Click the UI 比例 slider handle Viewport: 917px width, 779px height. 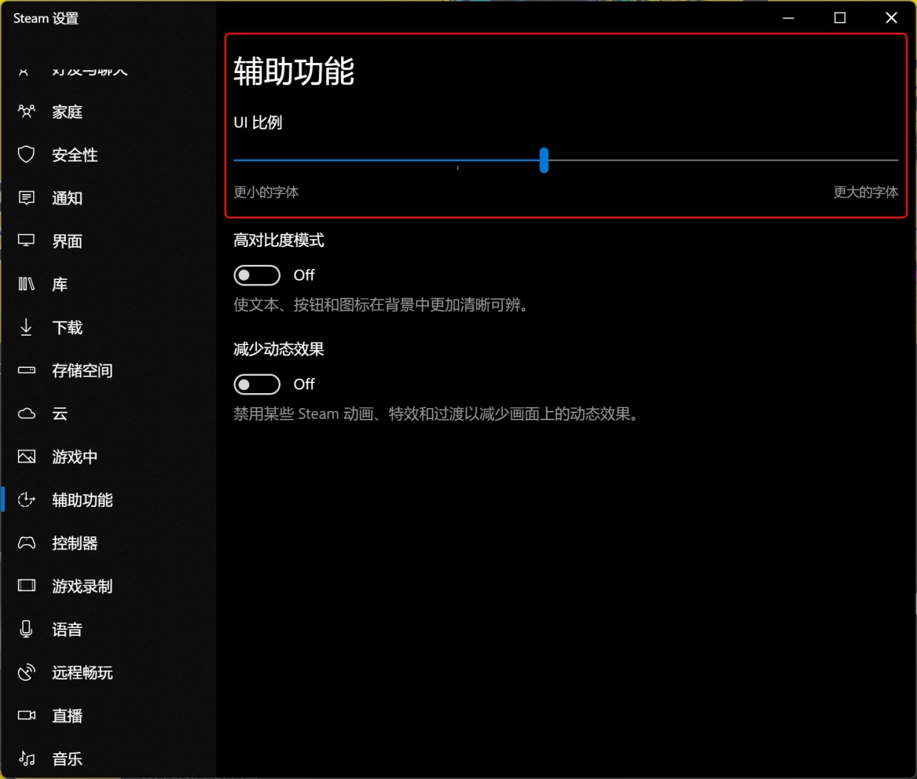(544, 160)
